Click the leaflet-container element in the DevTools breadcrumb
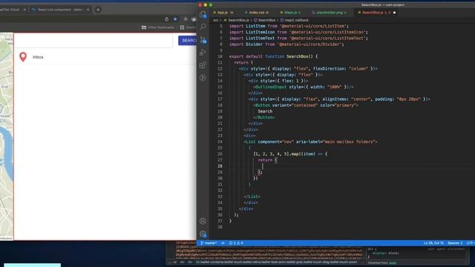Screen dimensions: 475x267 [277, 262]
